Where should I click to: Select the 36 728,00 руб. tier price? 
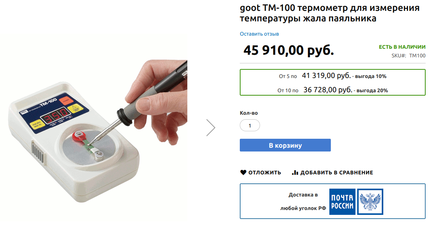(x=327, y=90)
